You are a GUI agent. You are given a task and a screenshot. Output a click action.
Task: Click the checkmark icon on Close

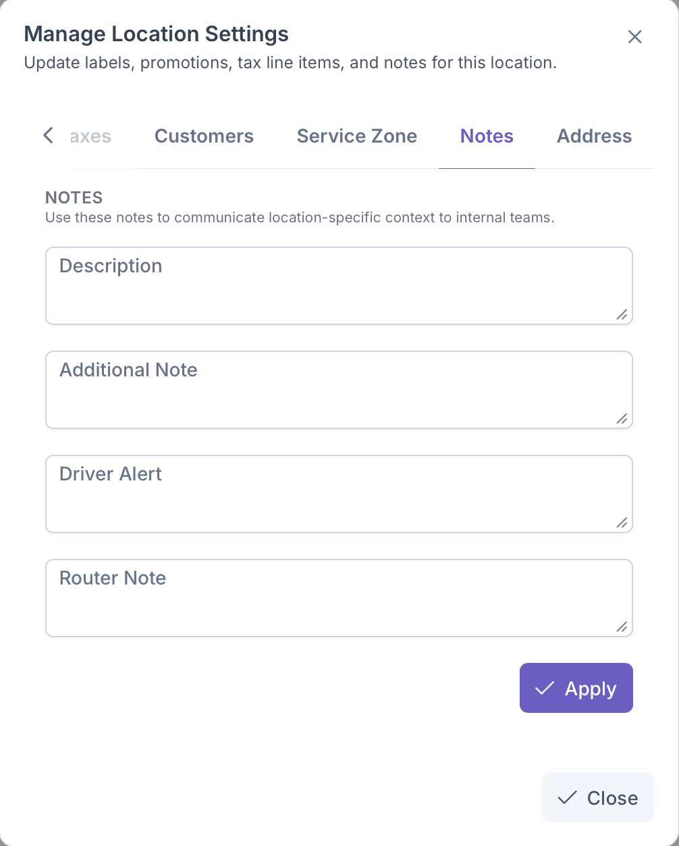pyautogui.click(x=567, y=797)
